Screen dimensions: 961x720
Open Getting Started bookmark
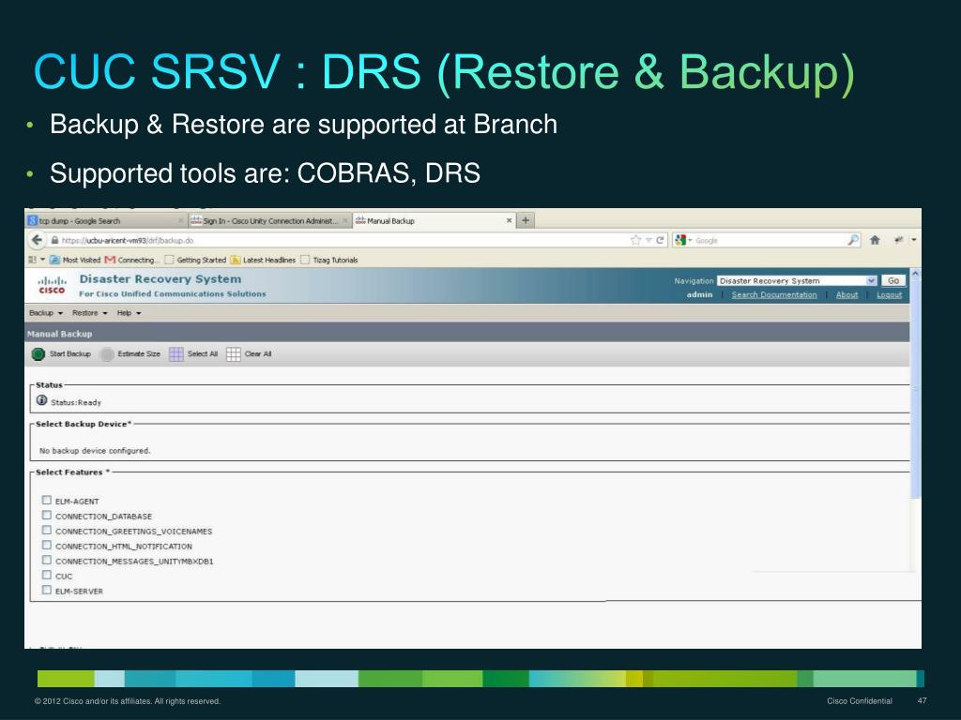tap(195, 260)
